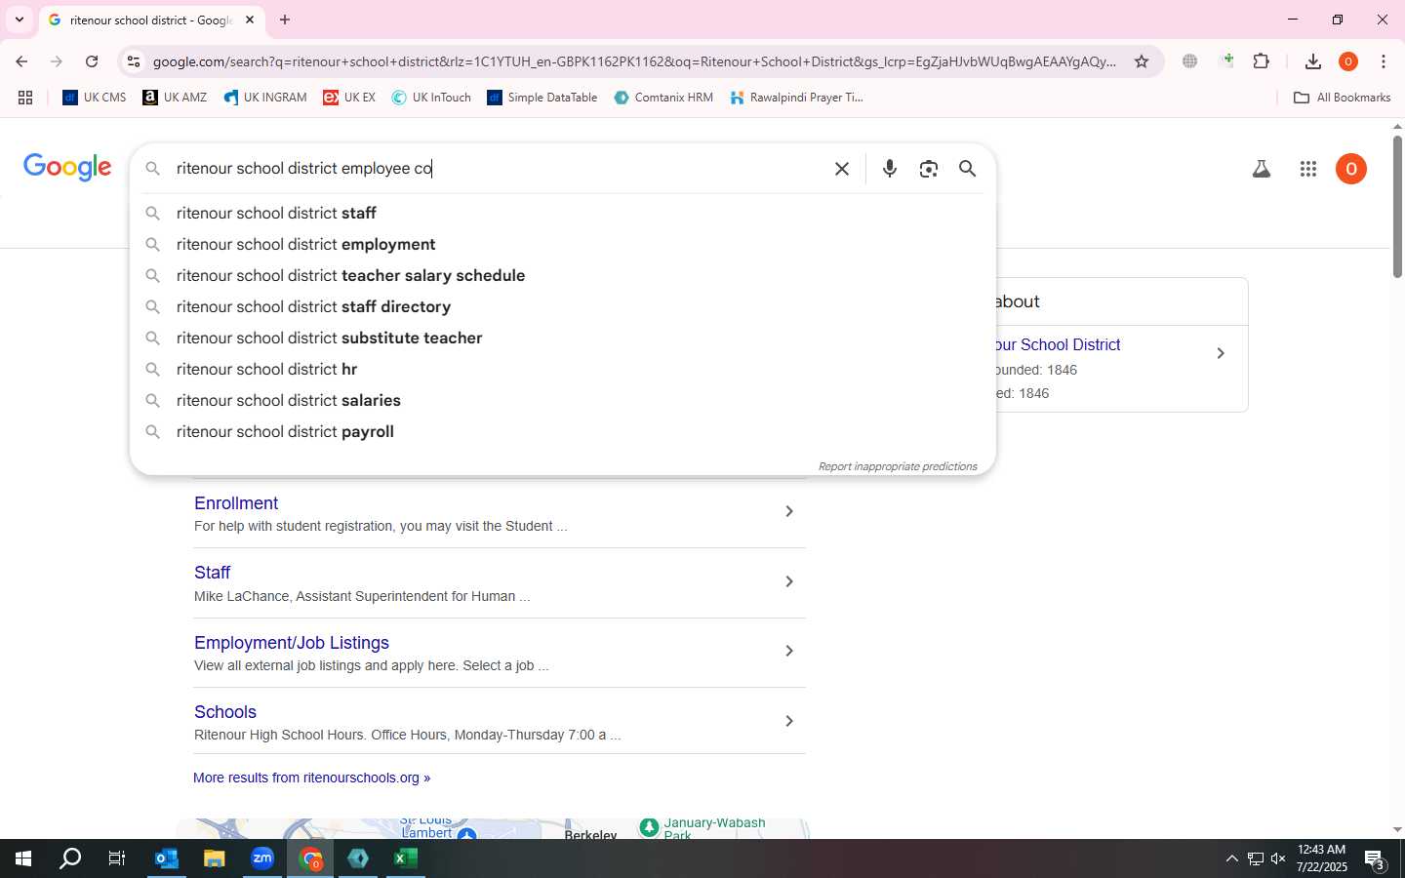View site information icon in the address bar
Viewport: 1405px width, 878px height.
point(134,61)
